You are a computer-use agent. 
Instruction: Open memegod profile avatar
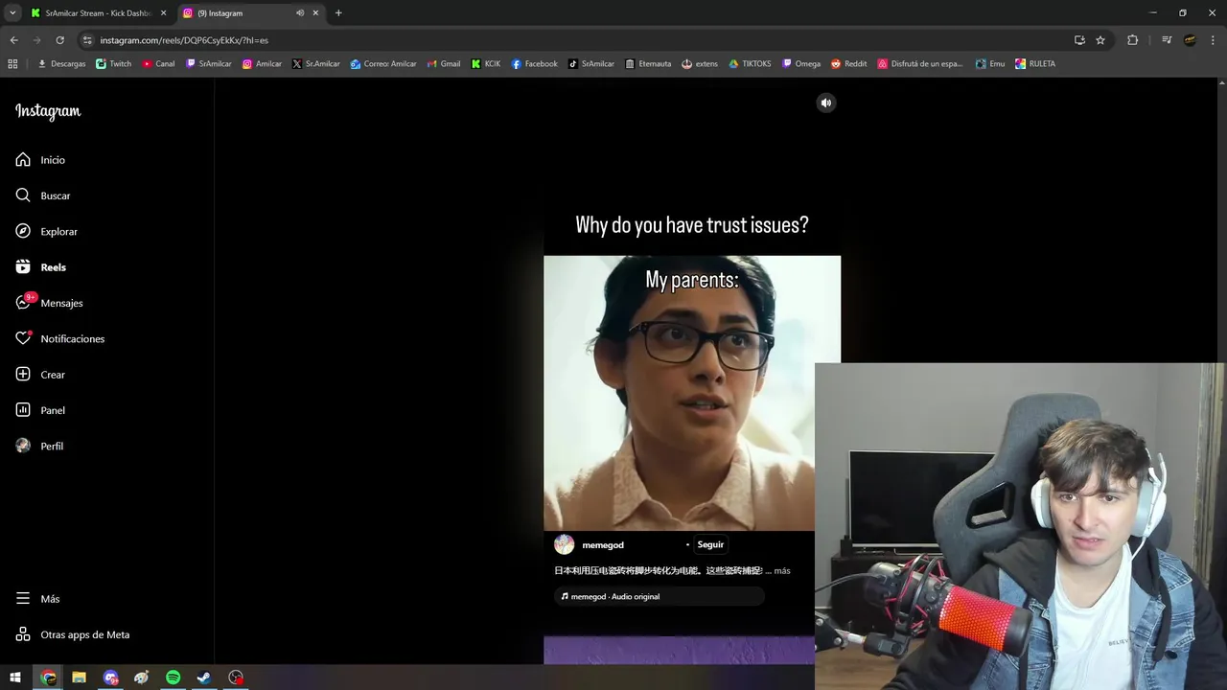click(x=565, y=544)
